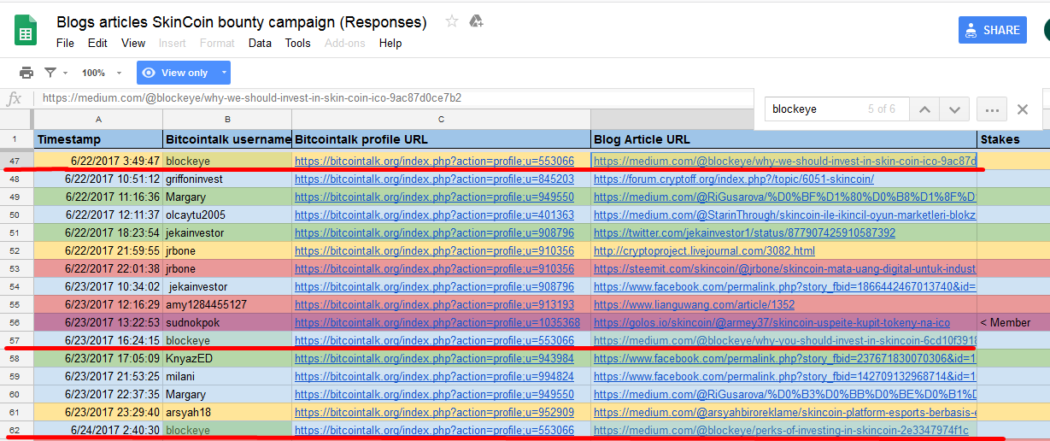Click the Bitcointalk username header cell
1050x441 pixels.
[227, 139]
